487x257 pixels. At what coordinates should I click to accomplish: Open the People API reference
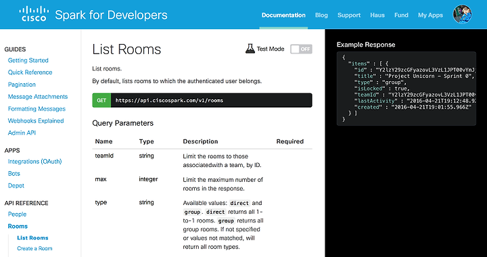tap(17, 214)
